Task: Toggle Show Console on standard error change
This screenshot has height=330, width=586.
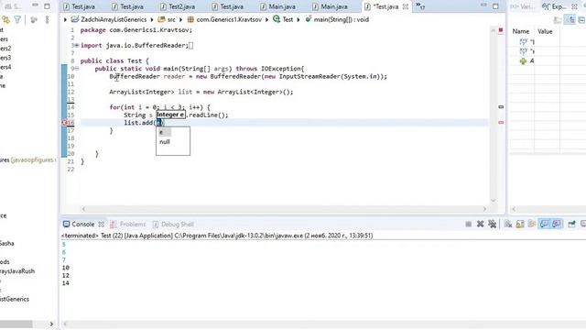Action: tap(557, 224)
